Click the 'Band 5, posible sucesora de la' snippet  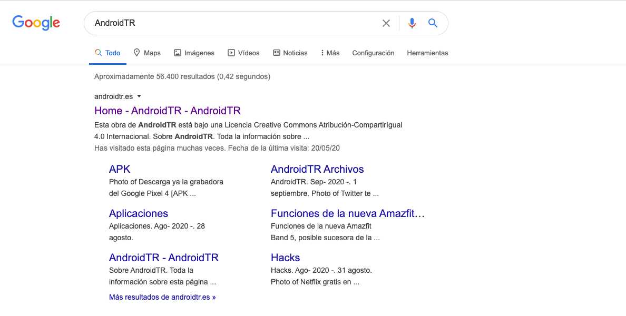[325, 238]
